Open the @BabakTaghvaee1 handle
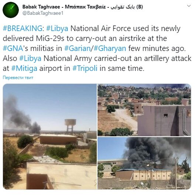195x195 pixels. [43, 13]
